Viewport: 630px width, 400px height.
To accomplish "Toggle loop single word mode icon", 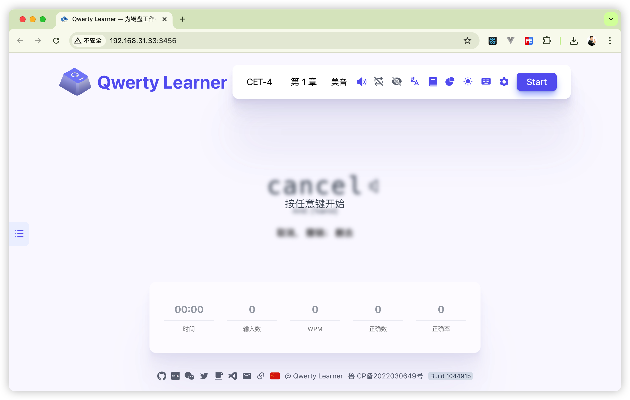I will tap(378, 82).
